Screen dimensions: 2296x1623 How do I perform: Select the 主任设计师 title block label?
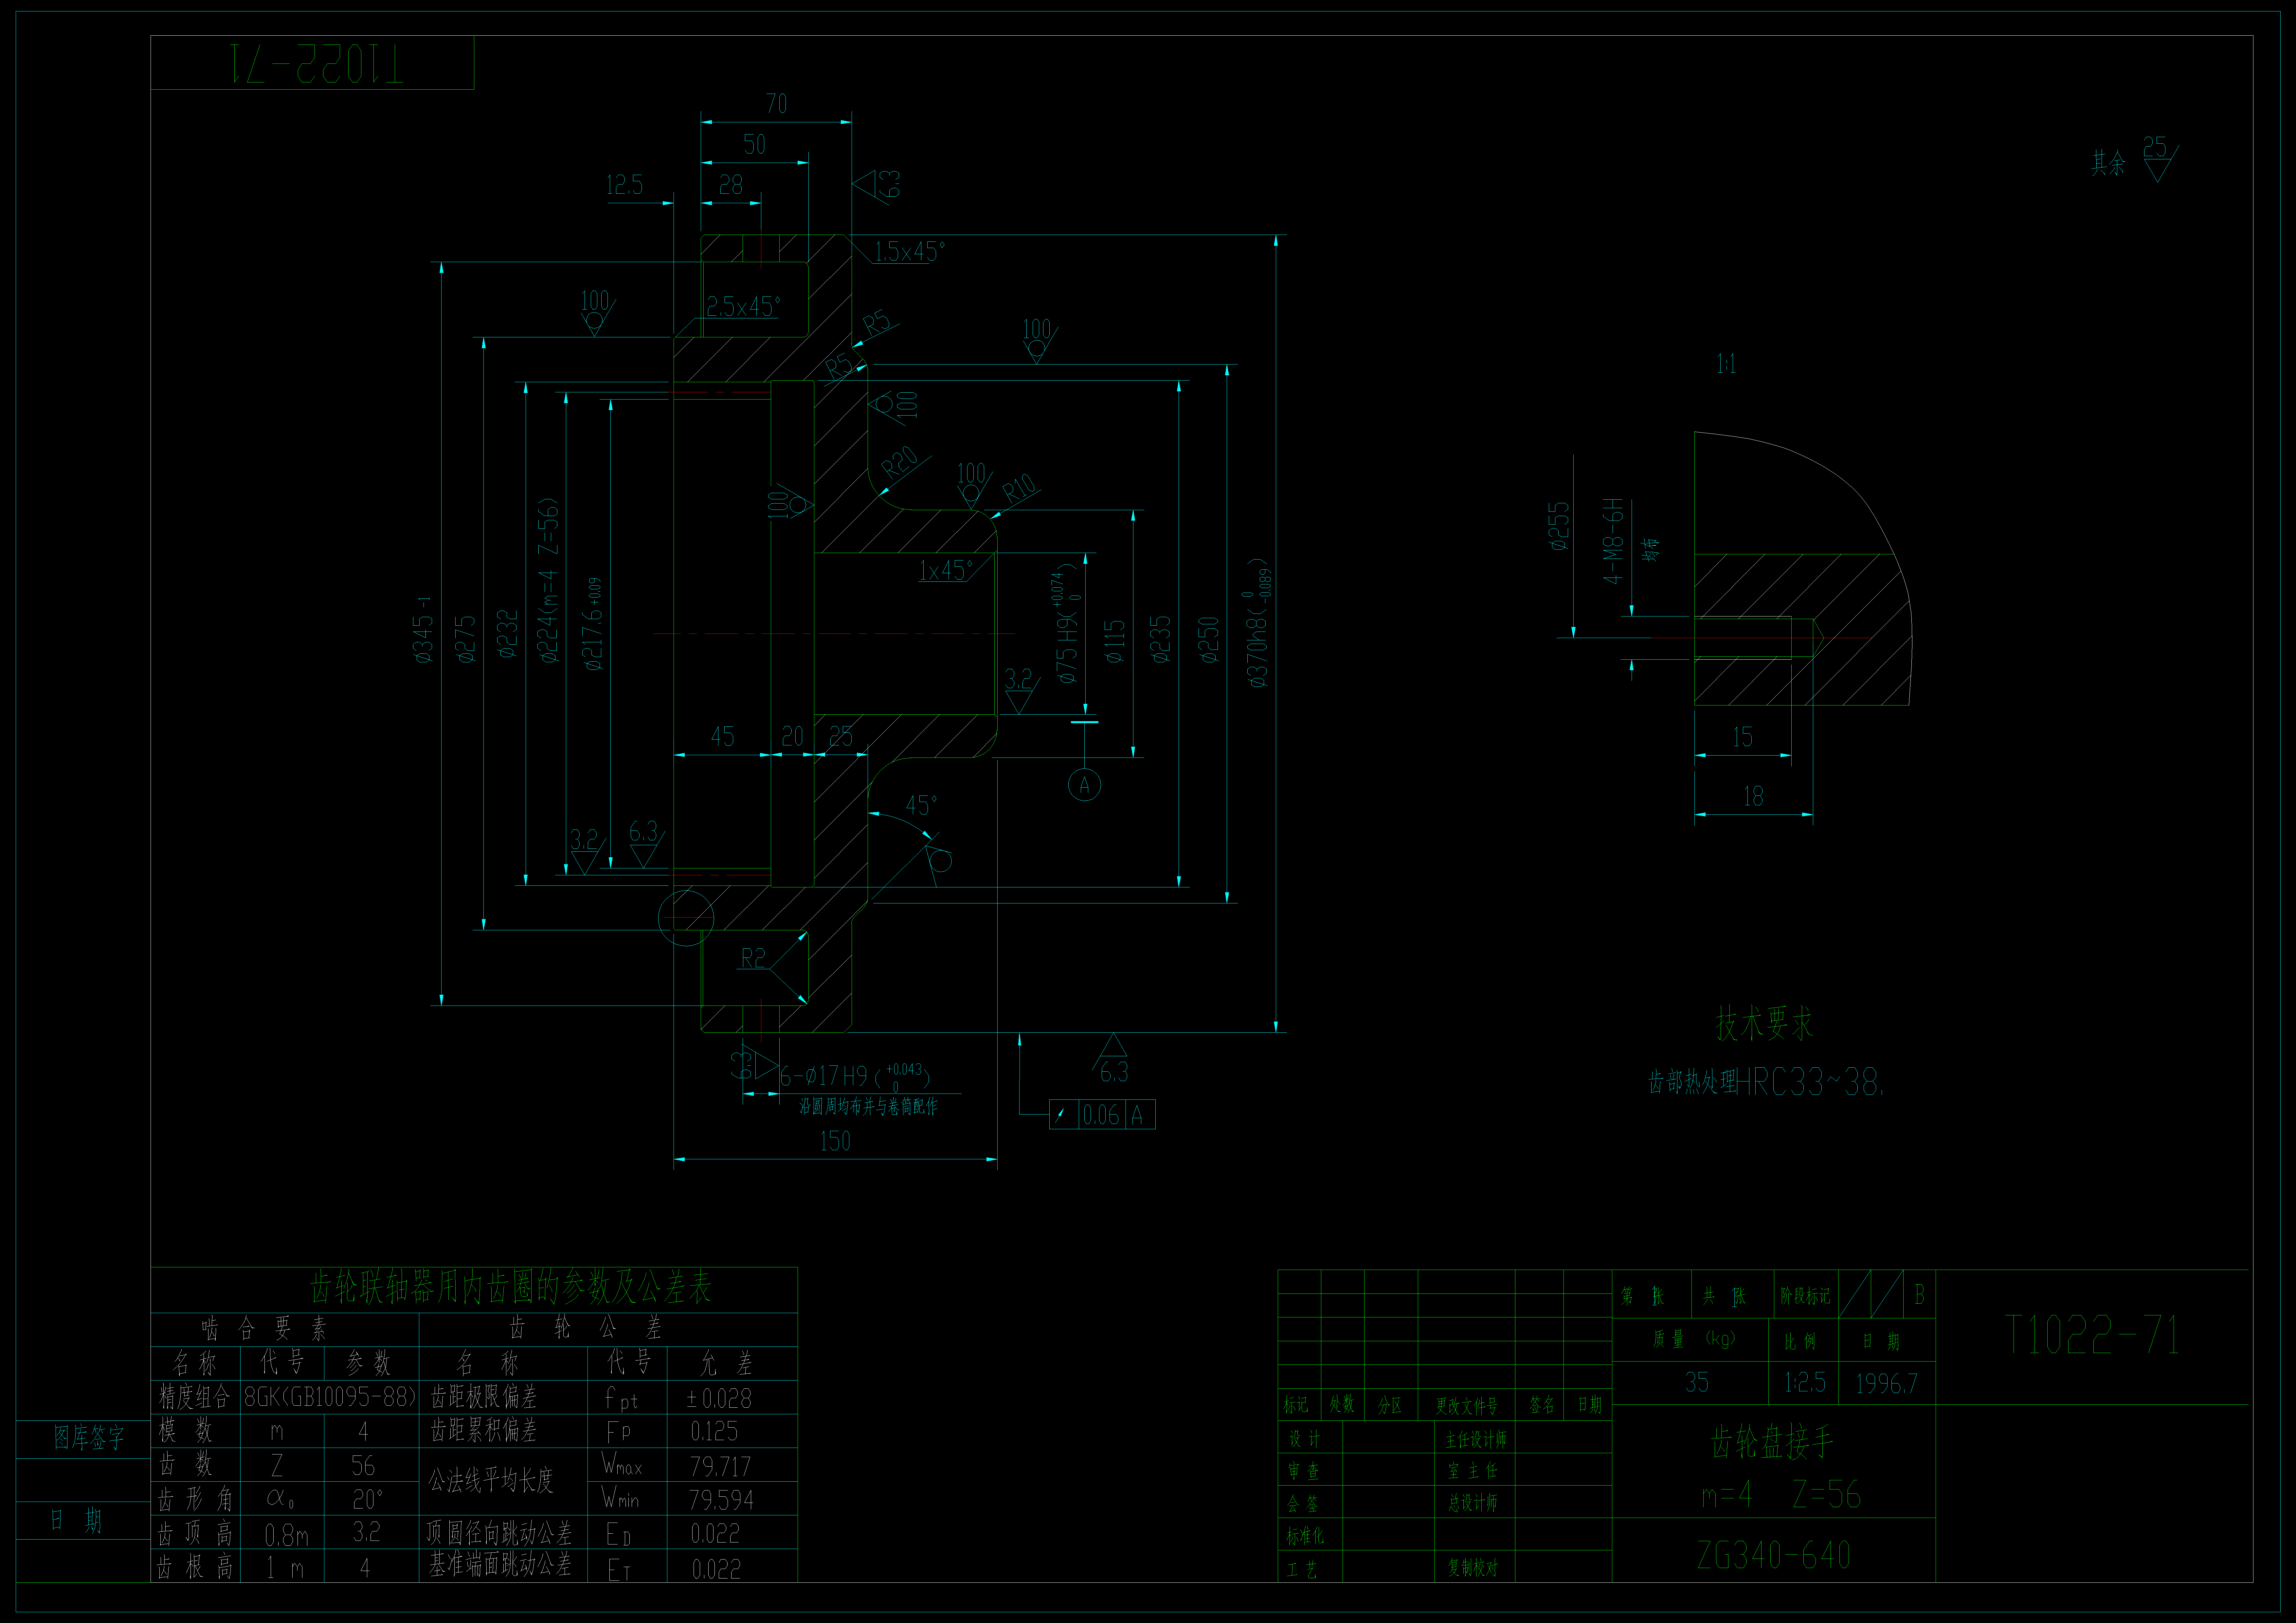1476,1440
